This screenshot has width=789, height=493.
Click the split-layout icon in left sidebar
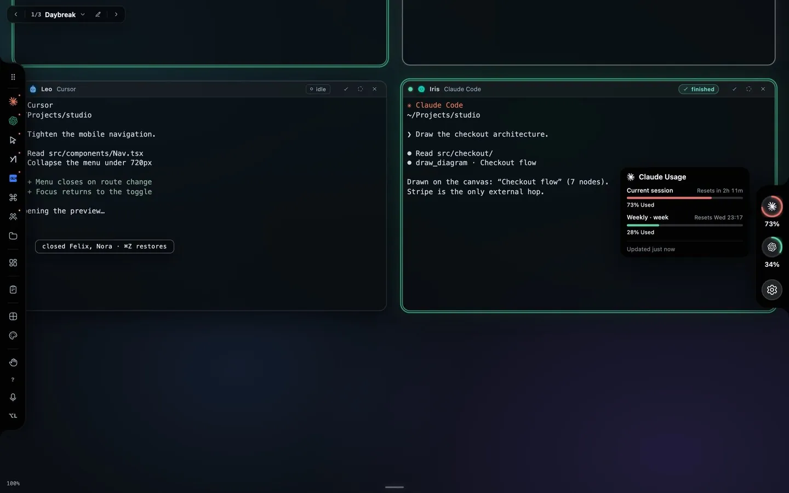[x=13, y=316]
